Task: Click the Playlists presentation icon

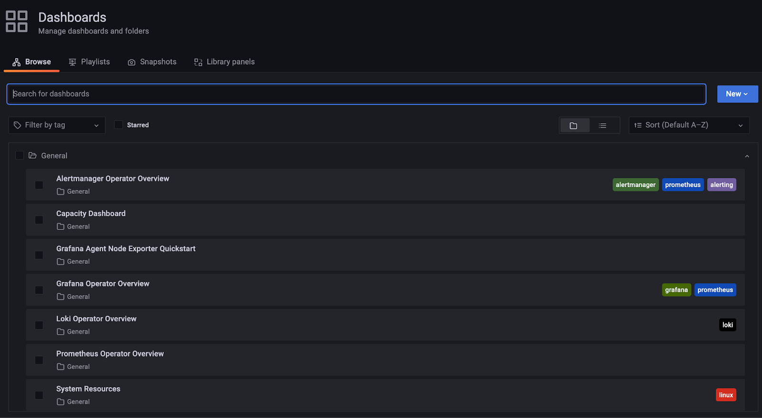Action: point(72,62)
